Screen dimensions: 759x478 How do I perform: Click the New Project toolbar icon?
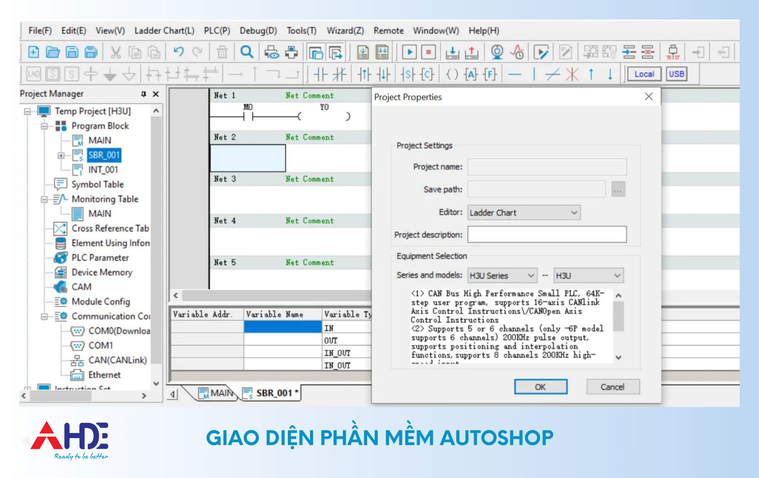(x=33, y=52)
